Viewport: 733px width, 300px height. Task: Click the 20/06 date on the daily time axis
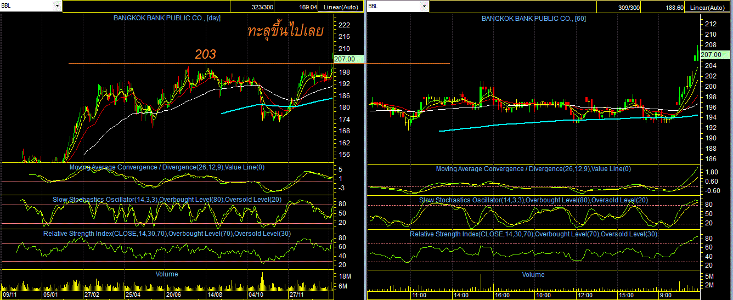pyautogui.click(x=174, y=295)
